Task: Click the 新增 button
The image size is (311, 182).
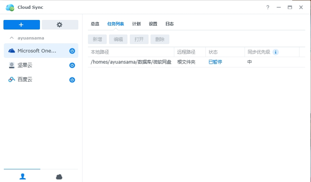Action: [98, 39]
